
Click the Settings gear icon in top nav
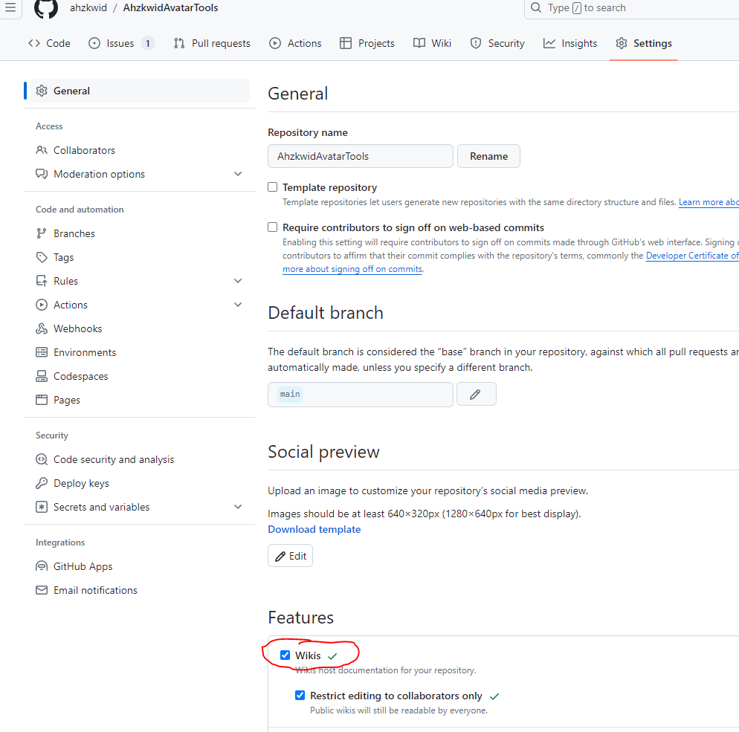622,43
